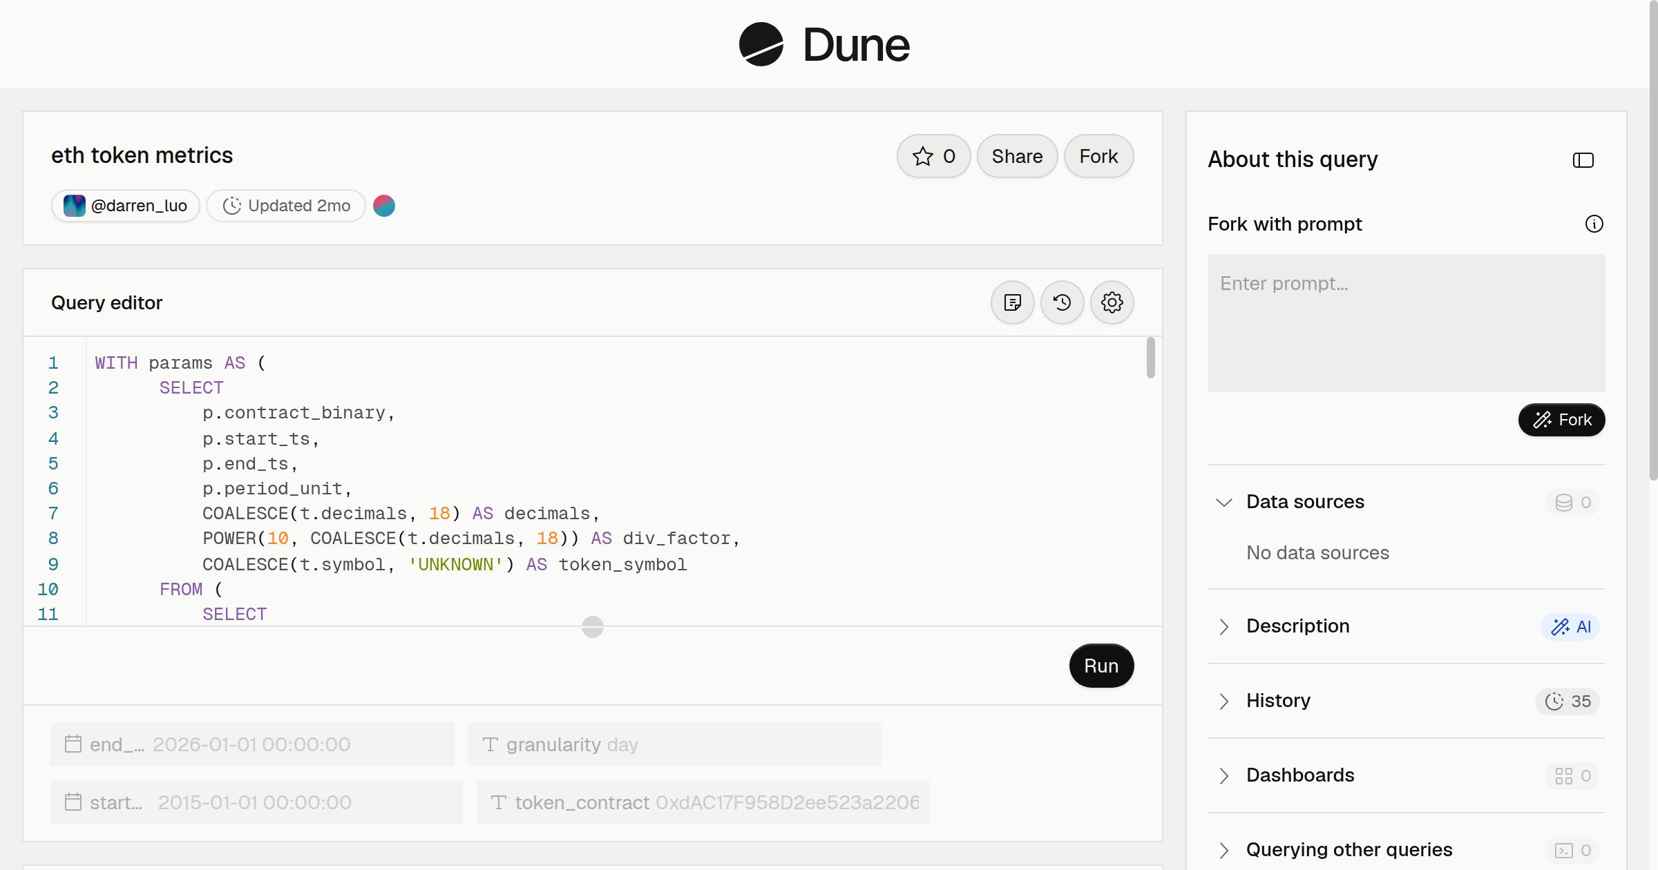Open the query notes icon in editor

[x=1012, y=302]
